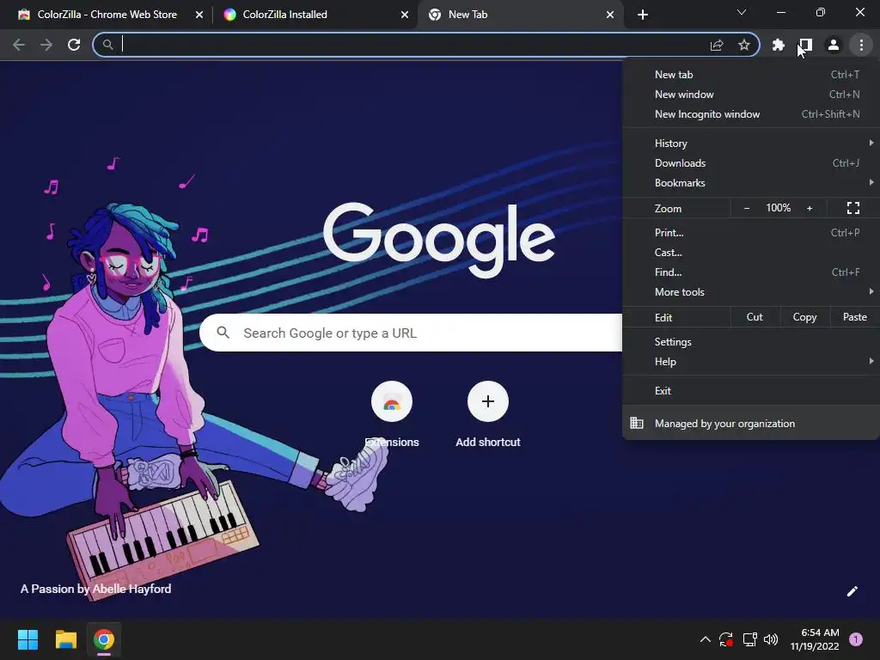Image resolution: width=880 pixels, height=660 pixels.
Task: Select Find... in the menu
Action: (751, 272)
